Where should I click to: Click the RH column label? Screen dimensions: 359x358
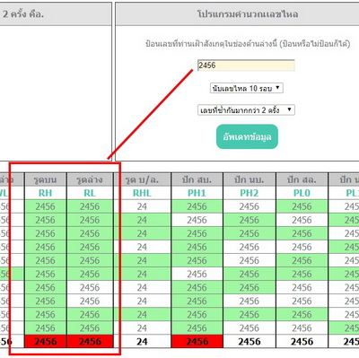[x=45, y=193]
